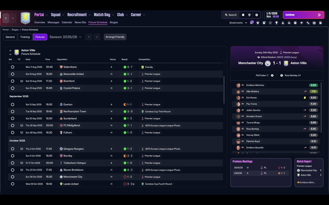Expand the Match Day menu dropdown
Screen dimensions: 329x205
(113, 15)
